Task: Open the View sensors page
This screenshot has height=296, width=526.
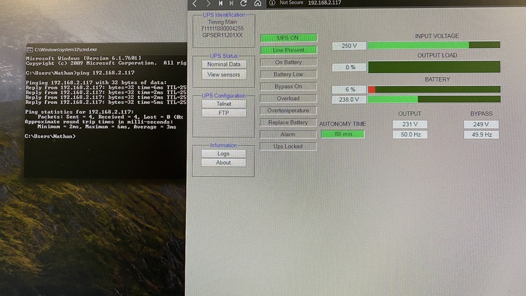Action: click(224, 74)
